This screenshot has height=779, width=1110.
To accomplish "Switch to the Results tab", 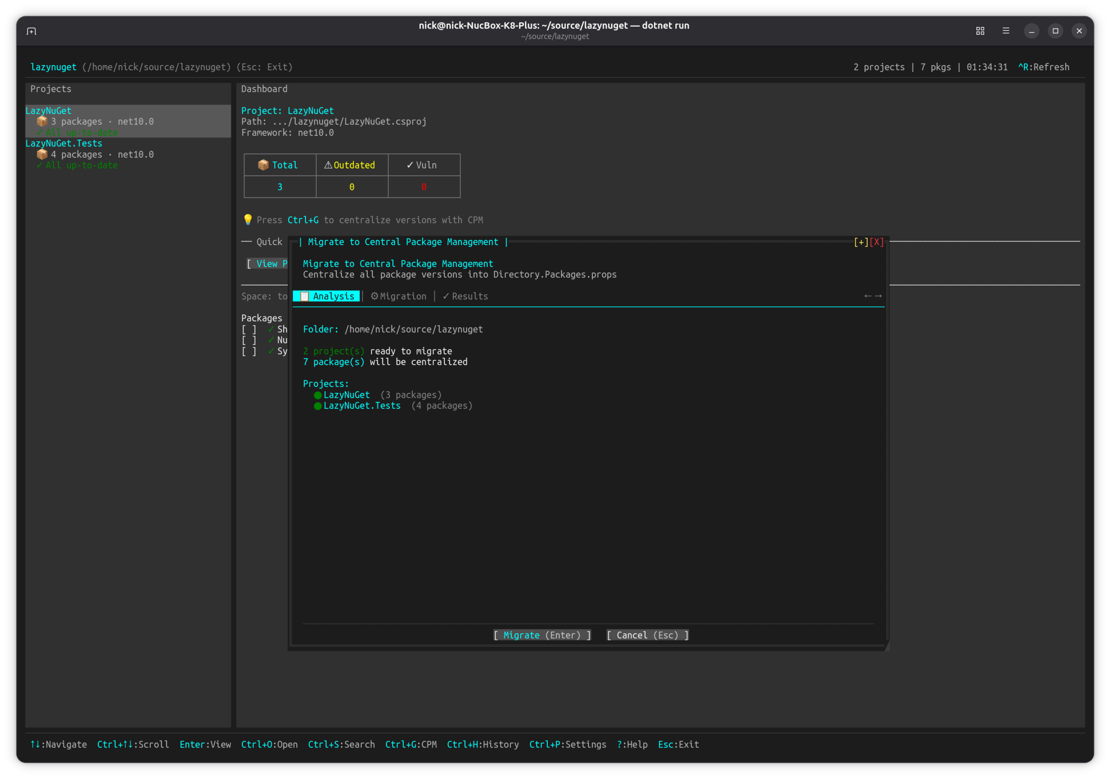I will point(465,296).
